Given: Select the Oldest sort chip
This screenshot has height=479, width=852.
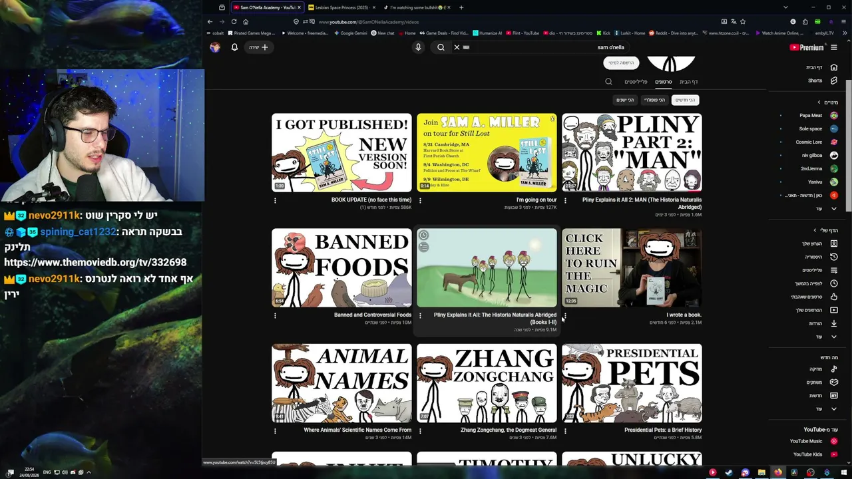Looking at the screenshot, I should 625,100.
